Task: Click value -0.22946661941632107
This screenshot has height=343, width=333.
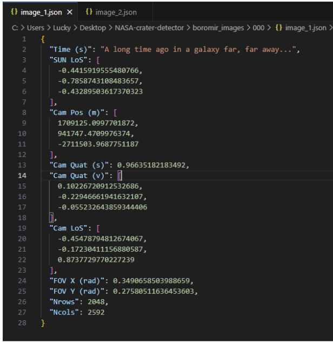Action: (101, 196)
